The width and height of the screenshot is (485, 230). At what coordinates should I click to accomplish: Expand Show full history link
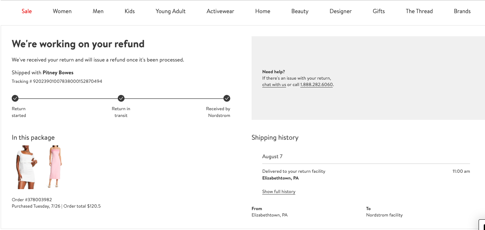pyautogui.click(x=279, y=192)
